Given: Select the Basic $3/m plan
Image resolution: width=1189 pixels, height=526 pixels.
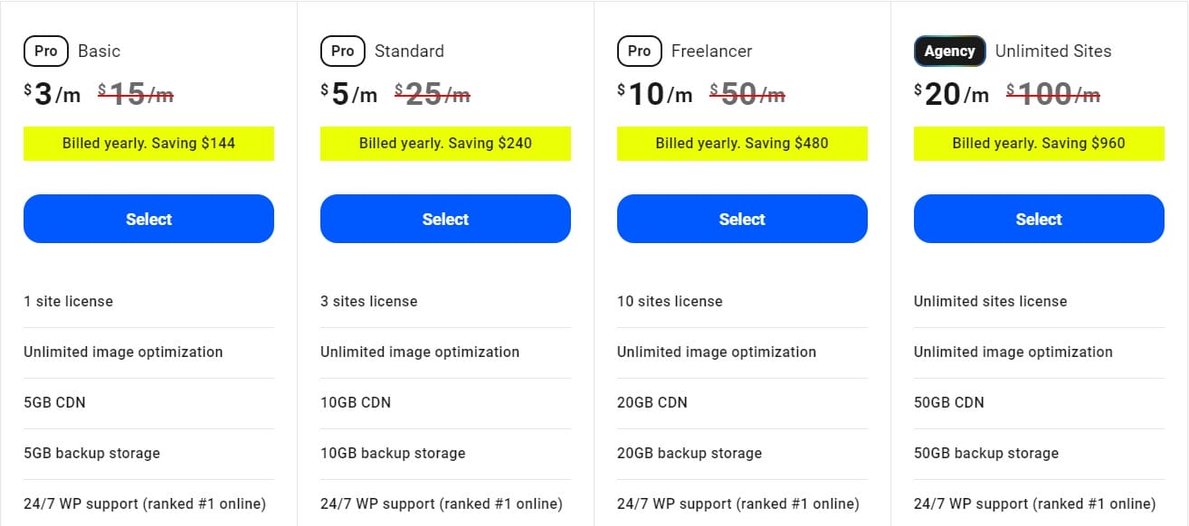Looking at the screenshot, I should click(x=148, y=219).
